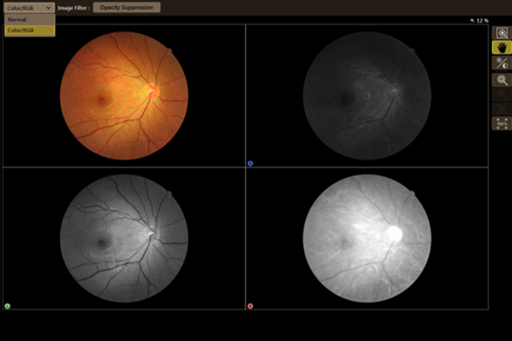Click the zoom in magnifier icon
512x341 pixels.
coord(502,80)
